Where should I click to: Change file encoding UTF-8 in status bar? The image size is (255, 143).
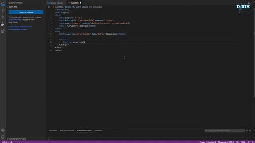[231, 142]
